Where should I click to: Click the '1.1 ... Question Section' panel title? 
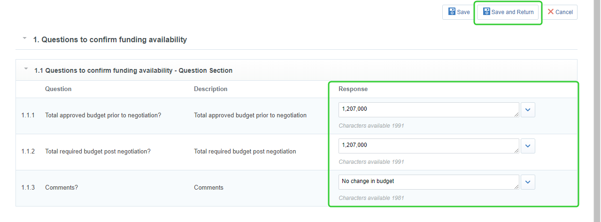(x=133, y=71)
